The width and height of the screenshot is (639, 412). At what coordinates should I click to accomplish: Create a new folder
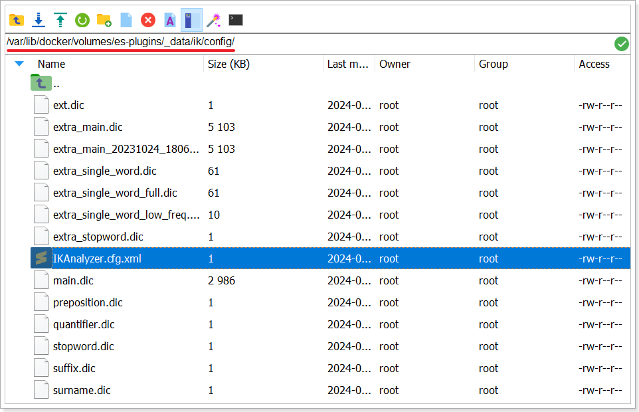[104, 20]
